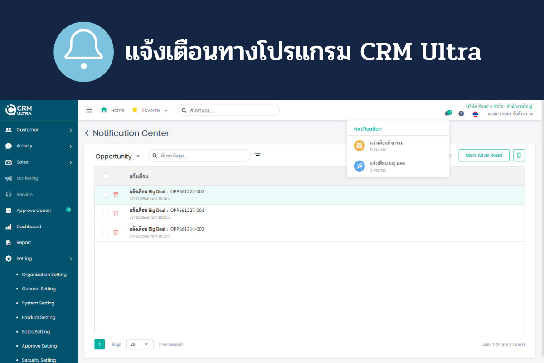This screenshot has height=363, width=544.
Task: Open notification text OPP661227-001
Action: 167,210
